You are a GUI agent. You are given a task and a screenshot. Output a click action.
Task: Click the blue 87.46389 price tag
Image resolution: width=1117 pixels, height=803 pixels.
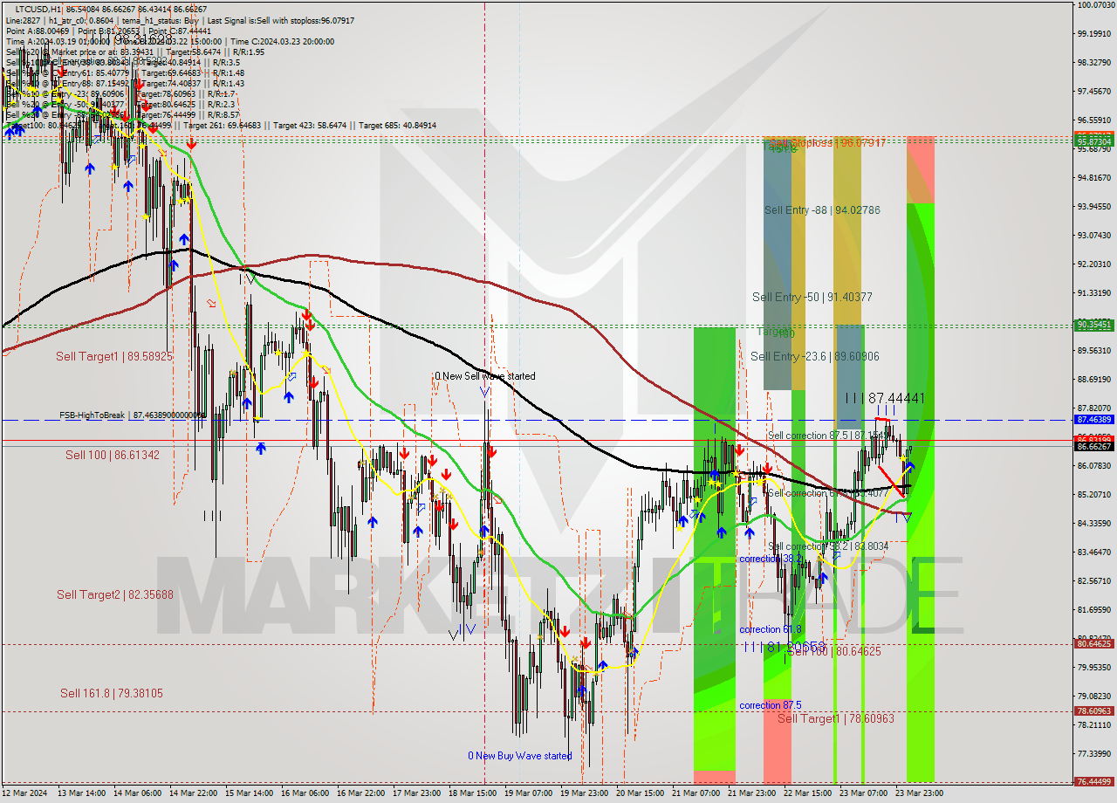point(1094,420)
